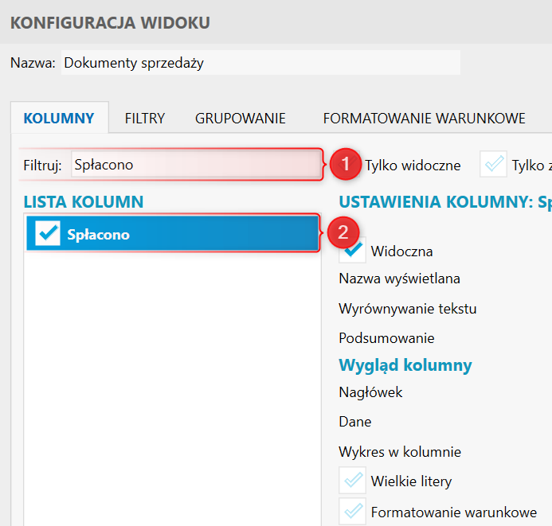Switch to the KOLUMNY tab

click(x=59, y=119)
